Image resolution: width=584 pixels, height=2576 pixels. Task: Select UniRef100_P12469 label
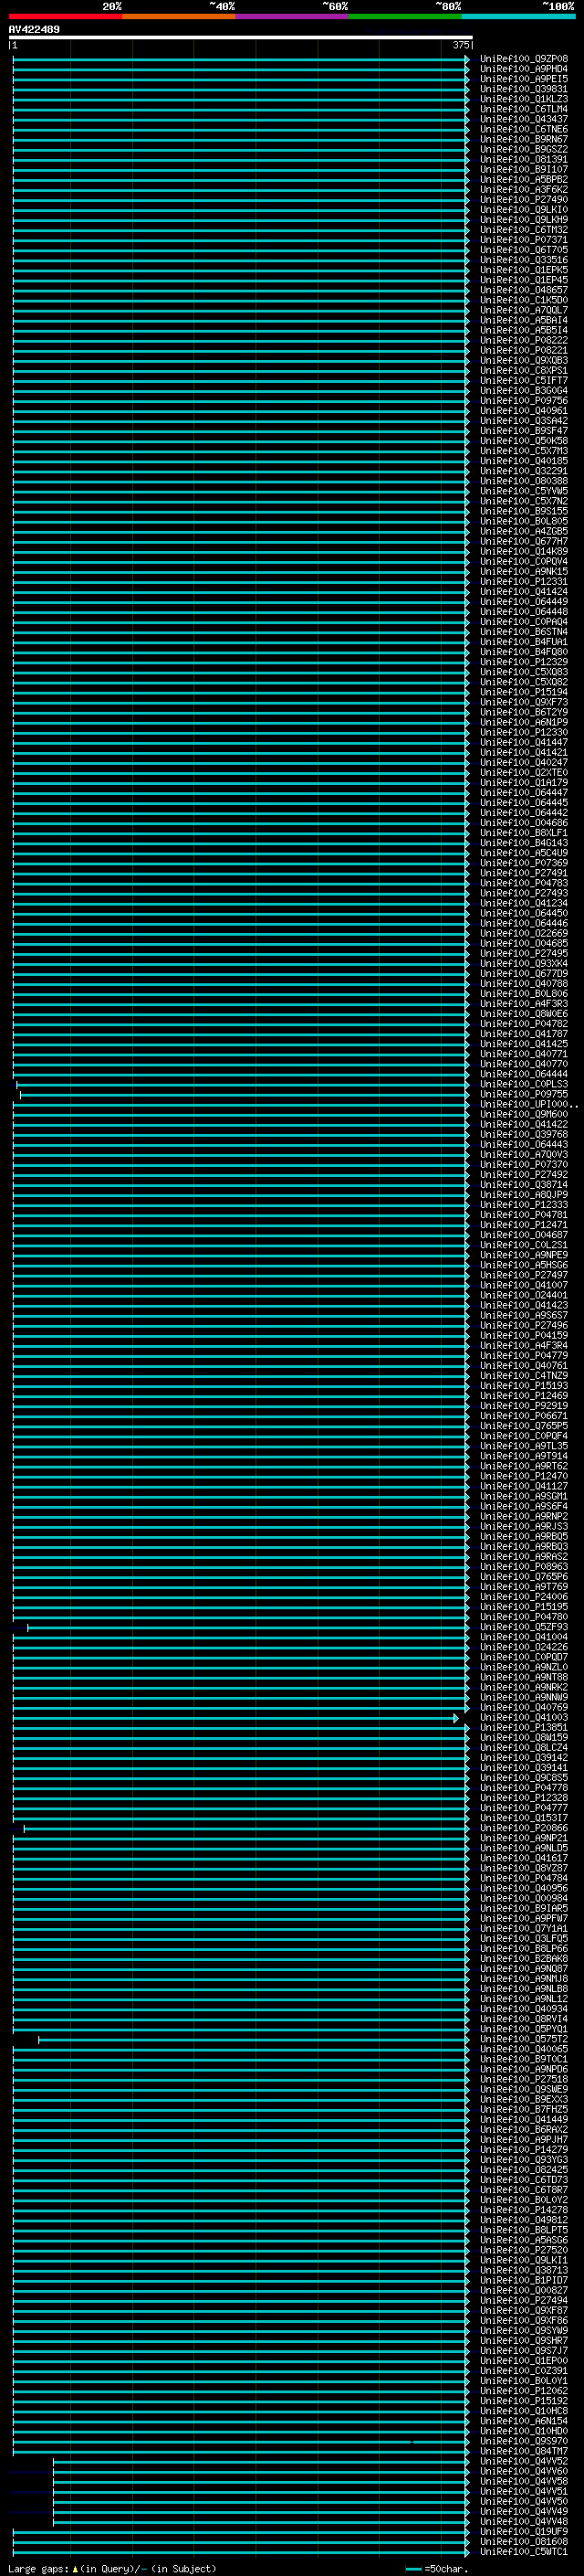(523, 1395)
